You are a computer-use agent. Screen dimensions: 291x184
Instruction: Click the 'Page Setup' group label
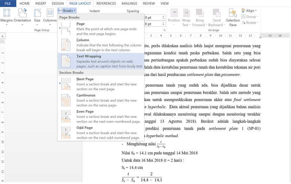(x=42, y=30)
